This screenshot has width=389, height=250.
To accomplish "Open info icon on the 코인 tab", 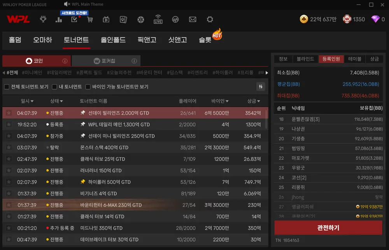I will click(x=65, y=61).
